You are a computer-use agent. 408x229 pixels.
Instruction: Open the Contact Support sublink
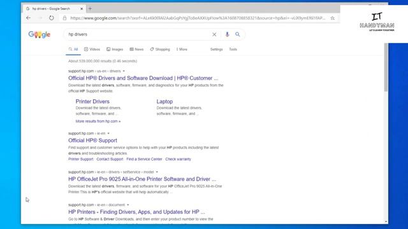point(110,159)
